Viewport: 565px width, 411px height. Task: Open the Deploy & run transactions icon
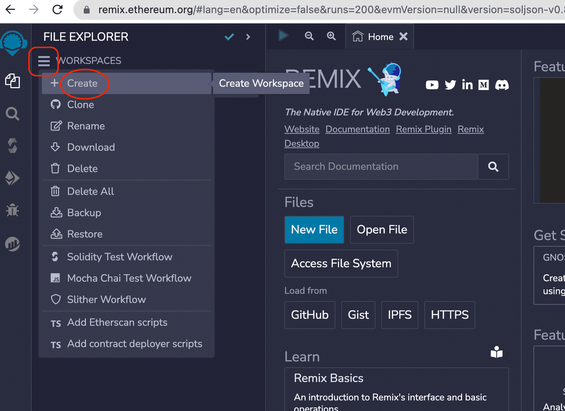coord(12,178)
